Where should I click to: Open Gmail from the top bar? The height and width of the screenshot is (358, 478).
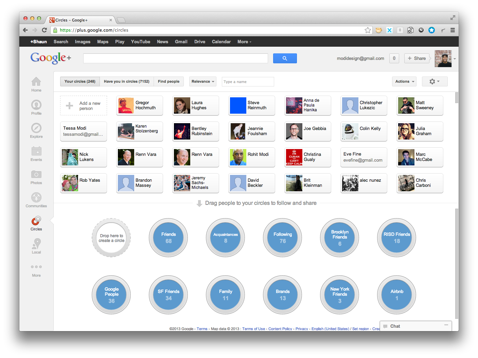(x=181, y=42)
